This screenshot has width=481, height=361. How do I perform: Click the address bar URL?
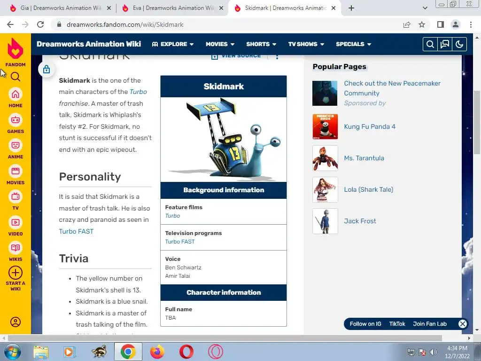[125, 24]
